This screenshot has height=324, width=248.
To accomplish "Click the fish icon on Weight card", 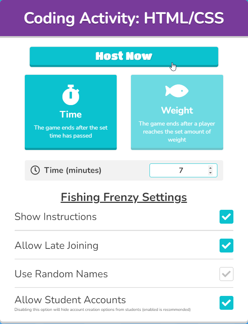I will 177,91.
